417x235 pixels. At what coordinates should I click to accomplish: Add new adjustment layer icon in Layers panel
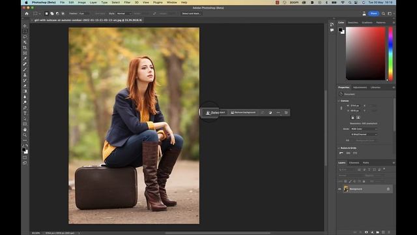point(372,232)
